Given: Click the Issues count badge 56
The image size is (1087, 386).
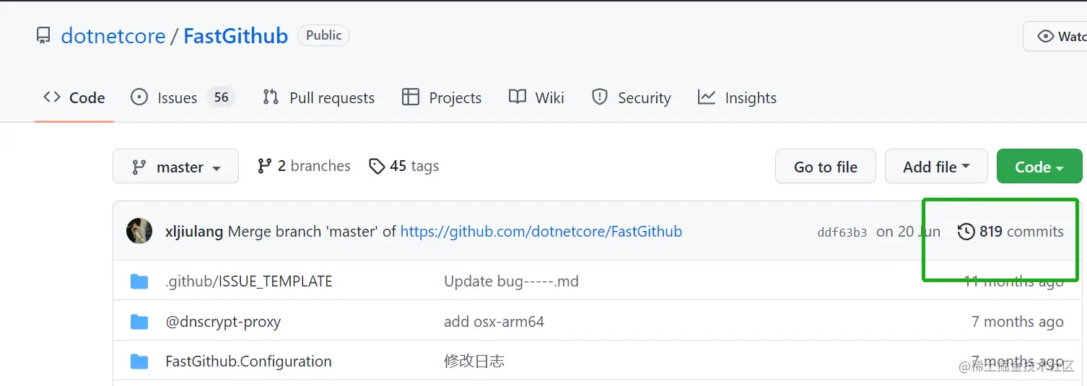Looking at the screenshot, I should 221,97.
